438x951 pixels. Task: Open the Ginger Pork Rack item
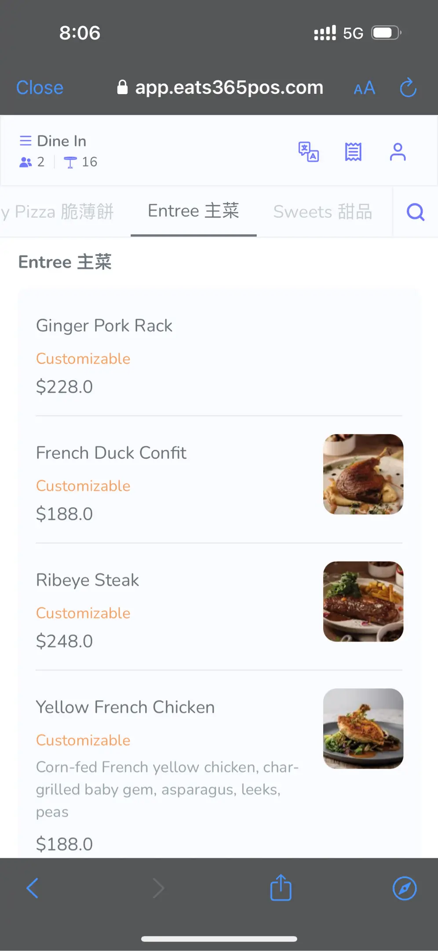coord(104,326)
